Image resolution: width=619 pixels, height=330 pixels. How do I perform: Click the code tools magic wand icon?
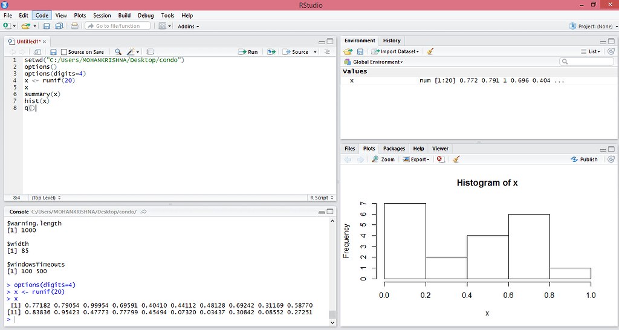[x=131, y=52]
